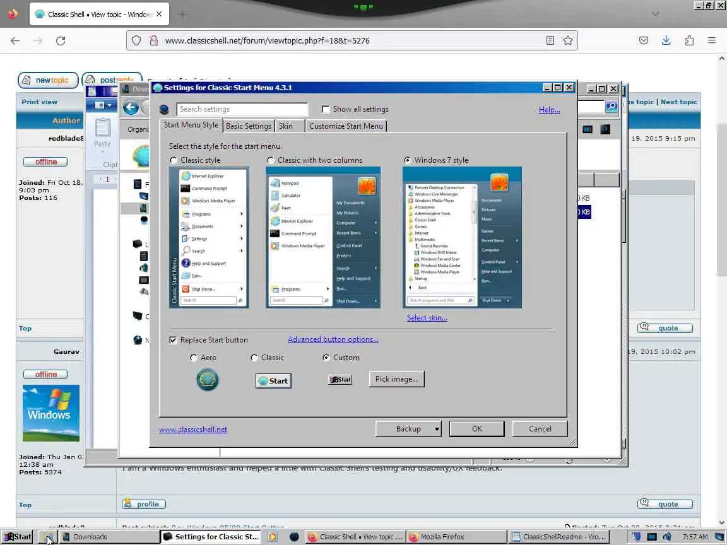Image resolution: width=727 pixels, height=545 pixels.
Task: Switch to ClassicShellReadme WordPad taskbar item
Action: (x=559, y=537)
